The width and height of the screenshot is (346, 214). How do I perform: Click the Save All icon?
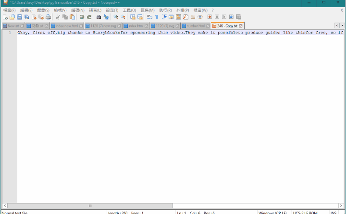[x=27, y=17]
